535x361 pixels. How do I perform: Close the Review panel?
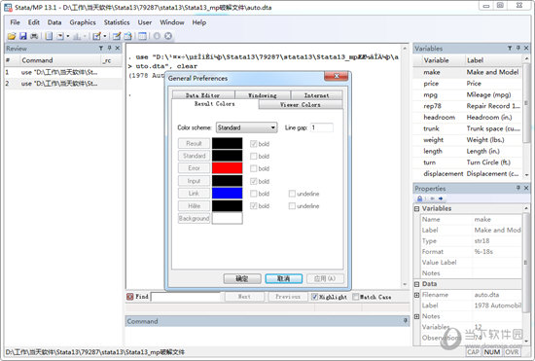pyautogui.click(x=118, y=48)
